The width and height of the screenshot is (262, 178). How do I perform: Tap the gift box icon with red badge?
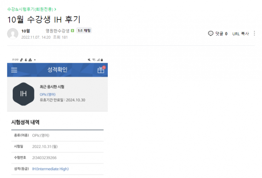click(101, 70)
